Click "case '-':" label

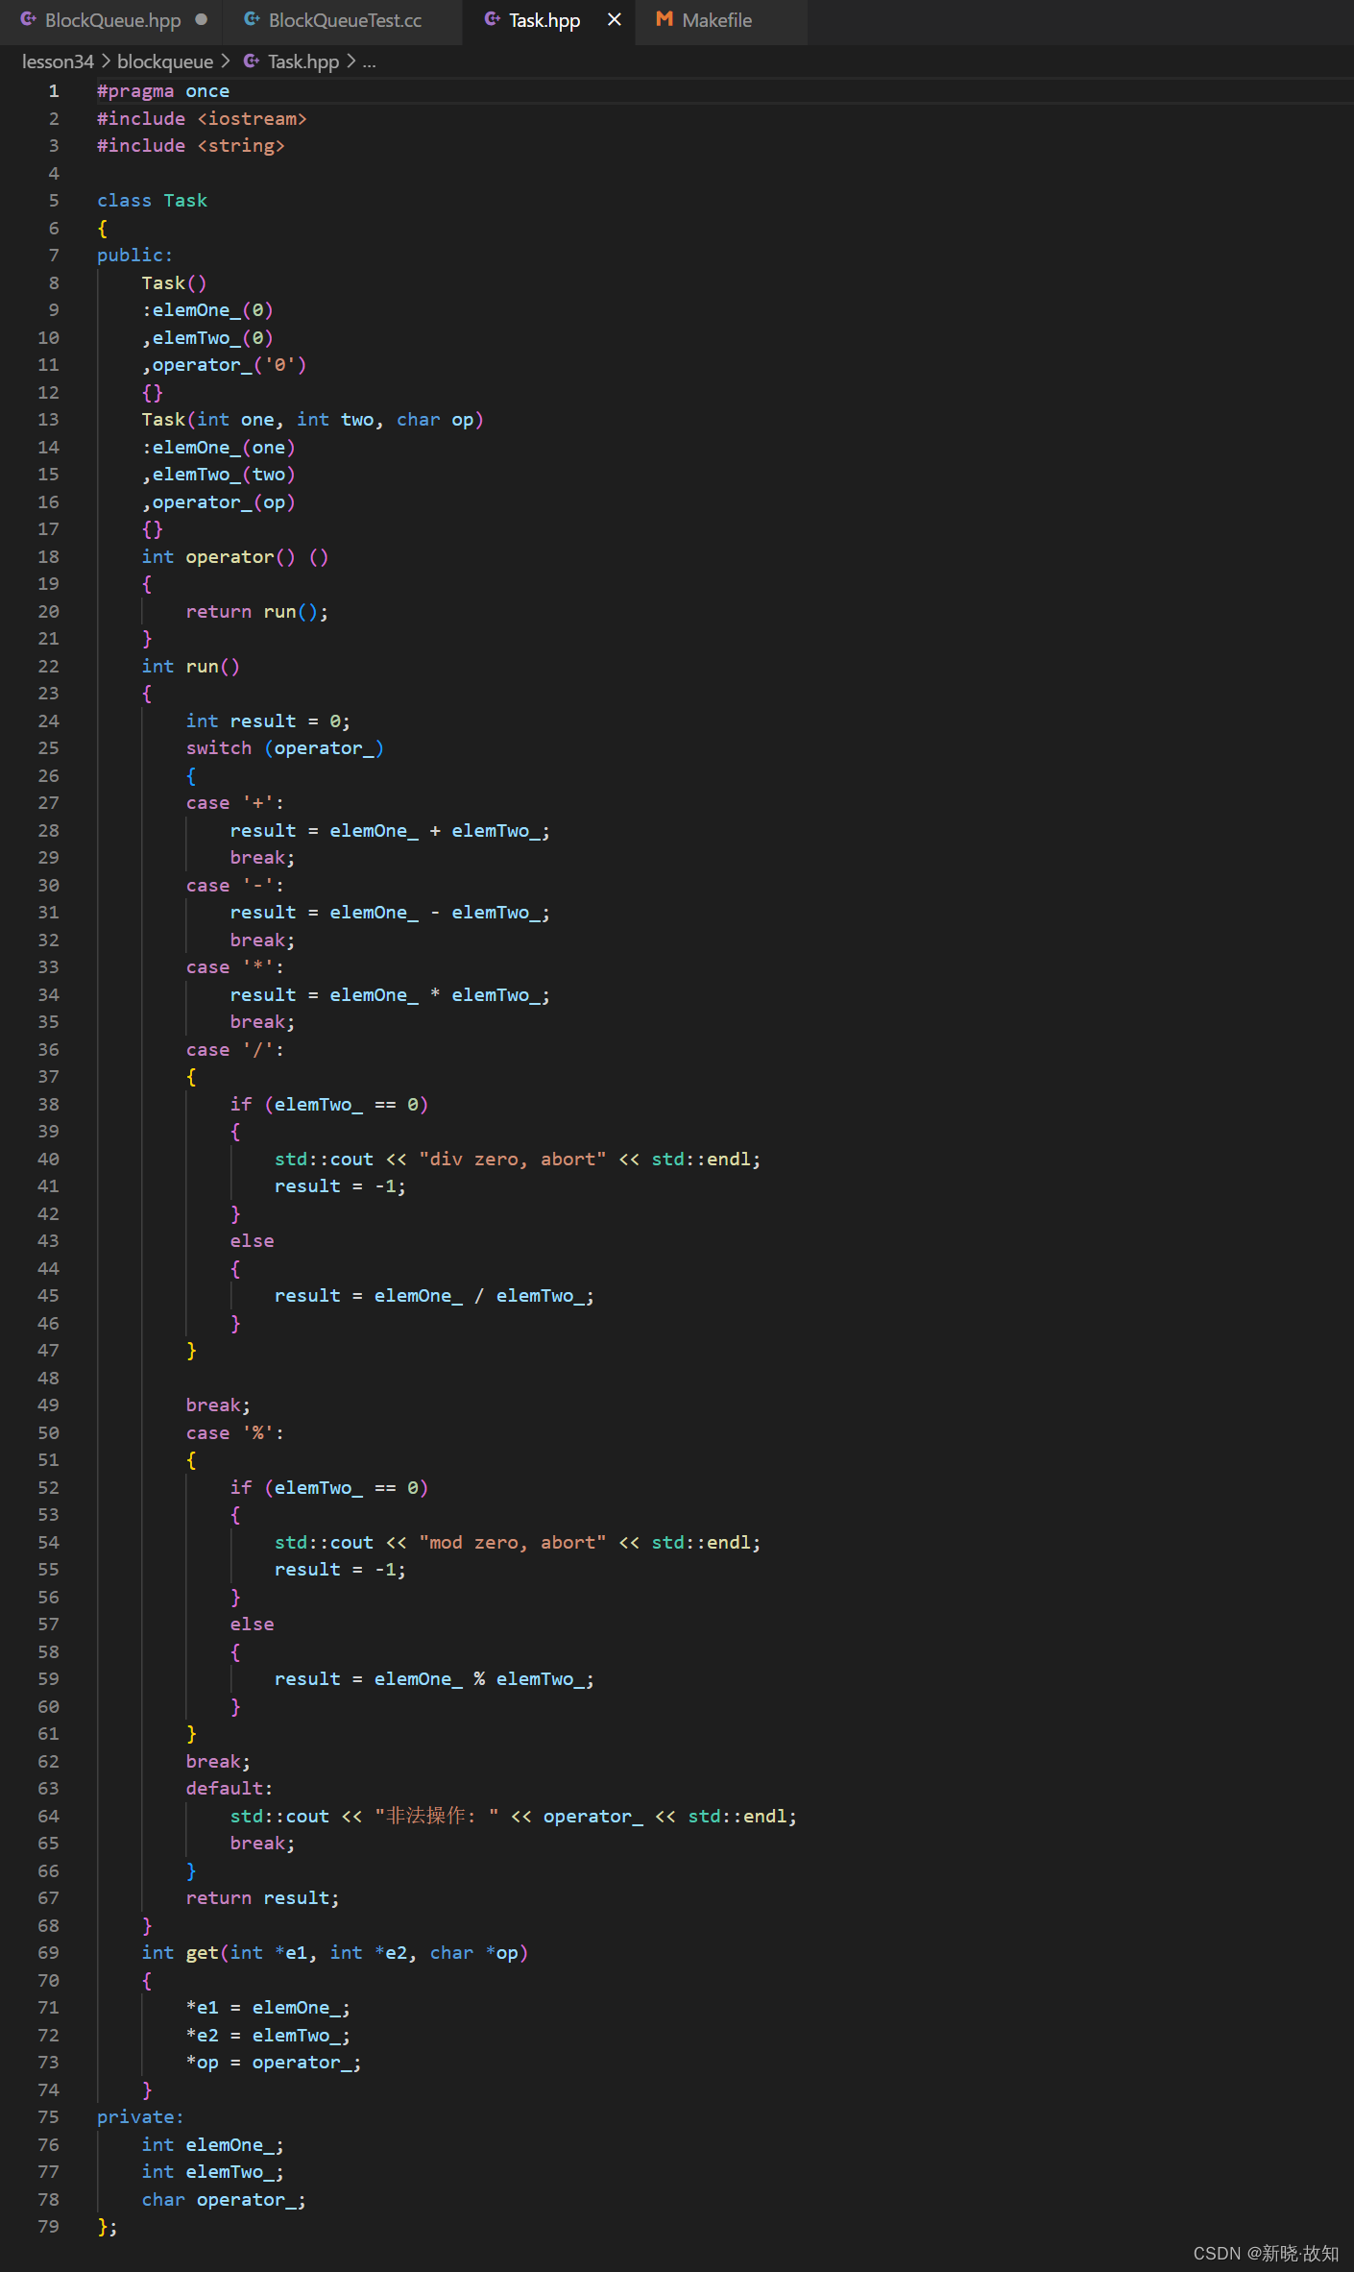pyautogui.click(x=235, y=886)
